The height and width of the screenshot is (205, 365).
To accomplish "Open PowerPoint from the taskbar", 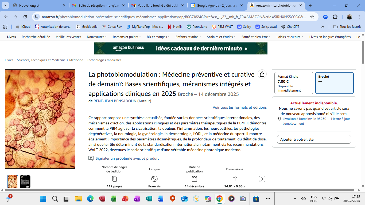I will click(x=125, y=199).
